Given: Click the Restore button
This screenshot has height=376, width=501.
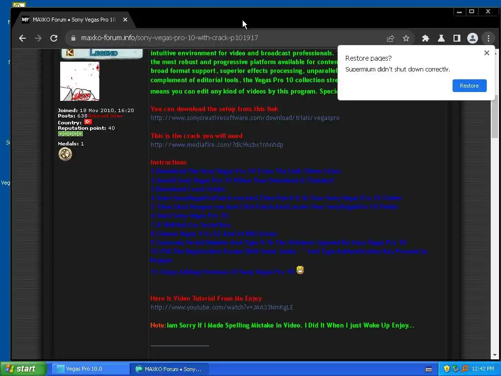Looking at the screenshot, I should click(469, 86).
